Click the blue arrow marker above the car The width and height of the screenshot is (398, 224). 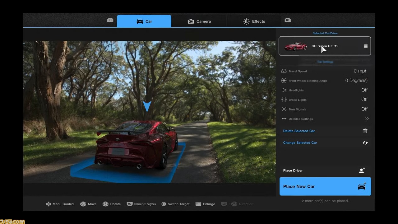(147, 106)
